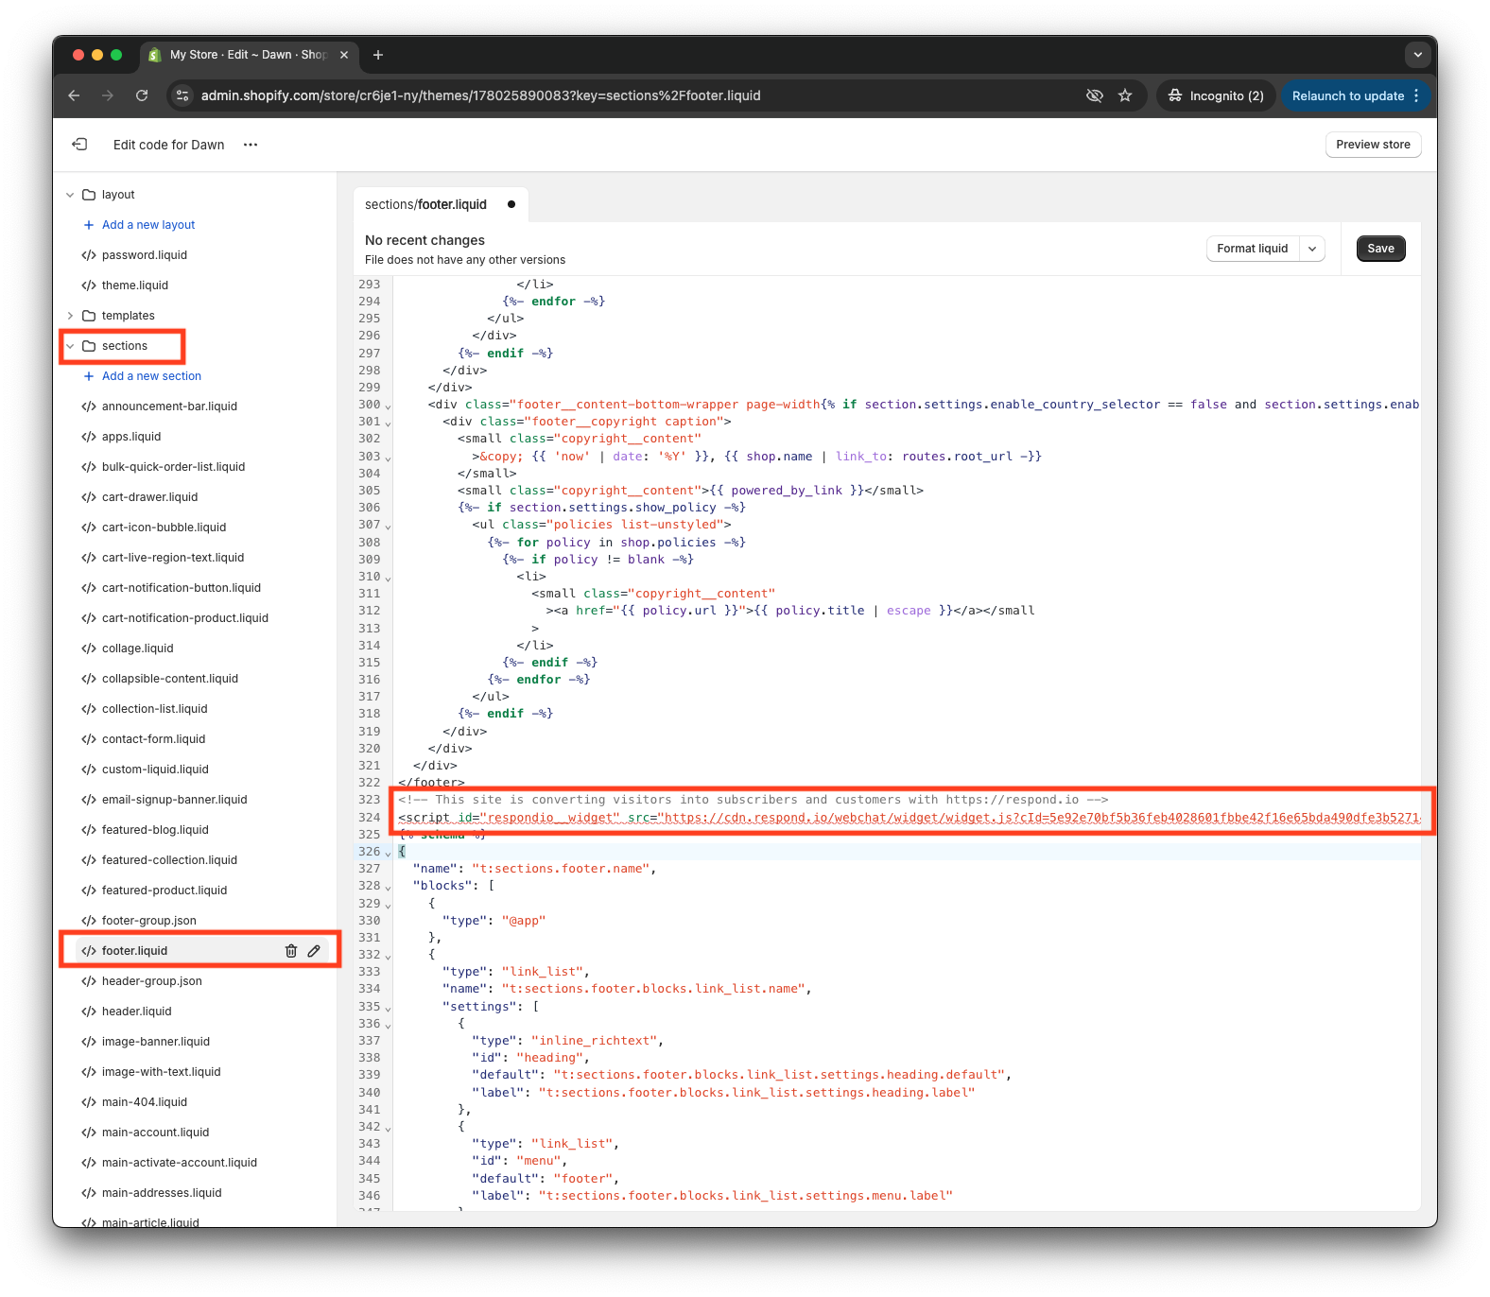This screenshot has width=1490, height=1297.
Task: Select the sections/footer.liquid editor tab
Action: pos(426,204)
